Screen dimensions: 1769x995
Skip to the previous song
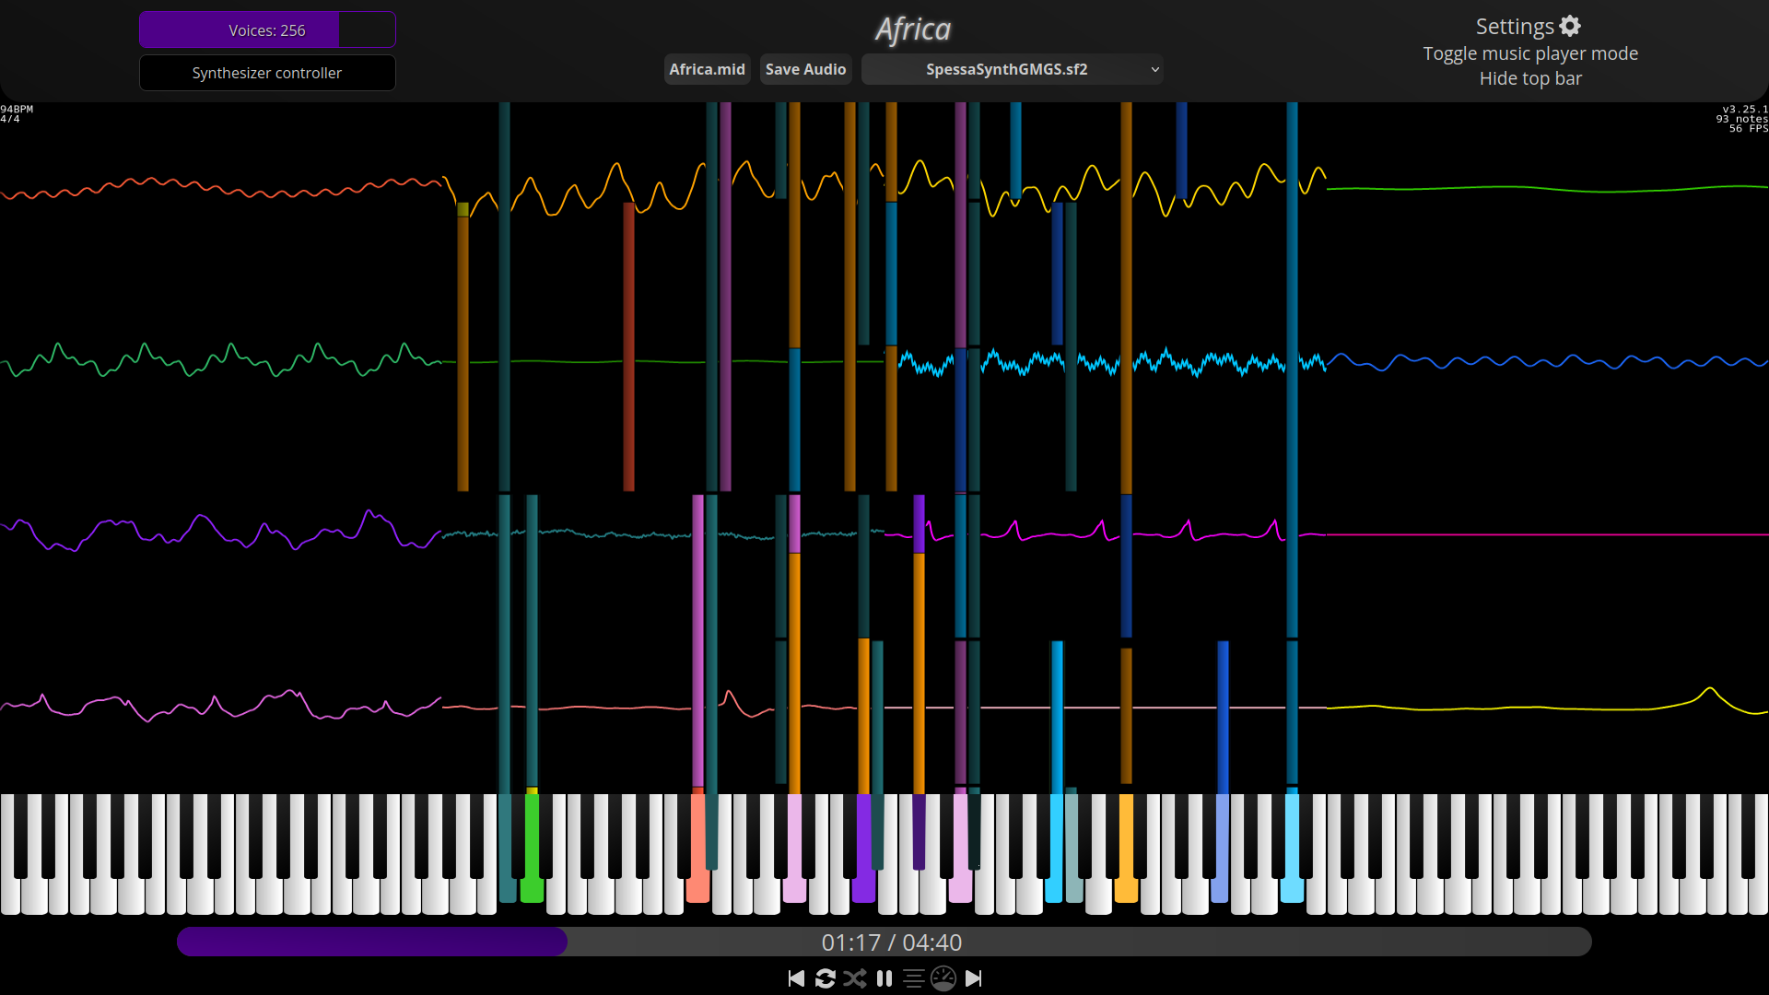[x=796, y=978]
